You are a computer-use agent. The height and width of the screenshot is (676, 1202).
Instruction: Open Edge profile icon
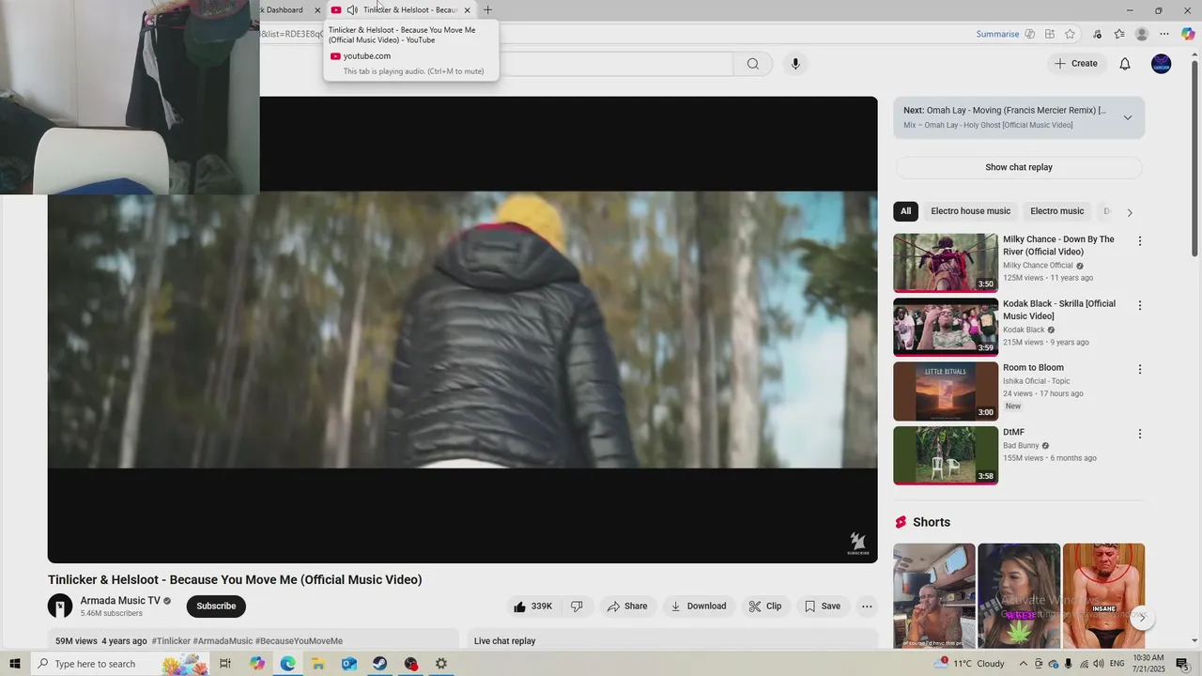pos(1142,34)
